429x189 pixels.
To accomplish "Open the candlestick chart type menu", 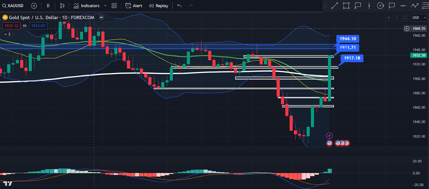I will (x=62, y=6).
